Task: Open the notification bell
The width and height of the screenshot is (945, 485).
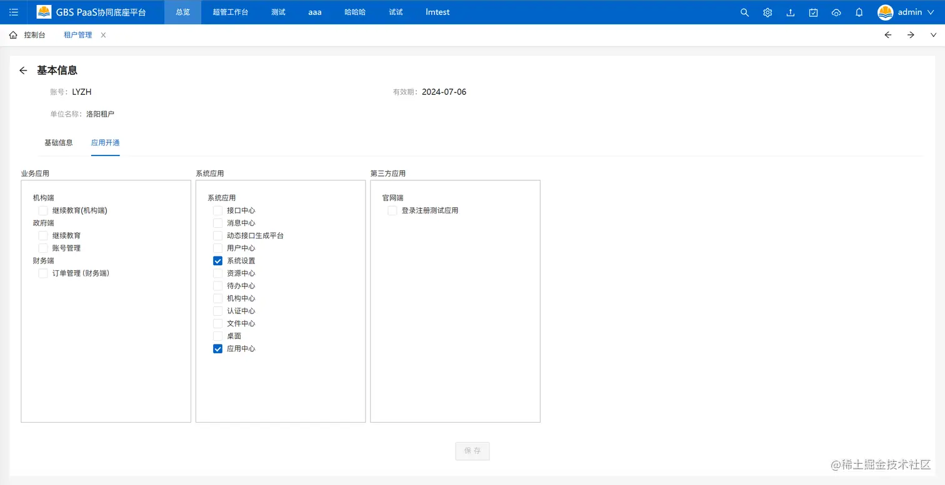Action: pos(859,12)
